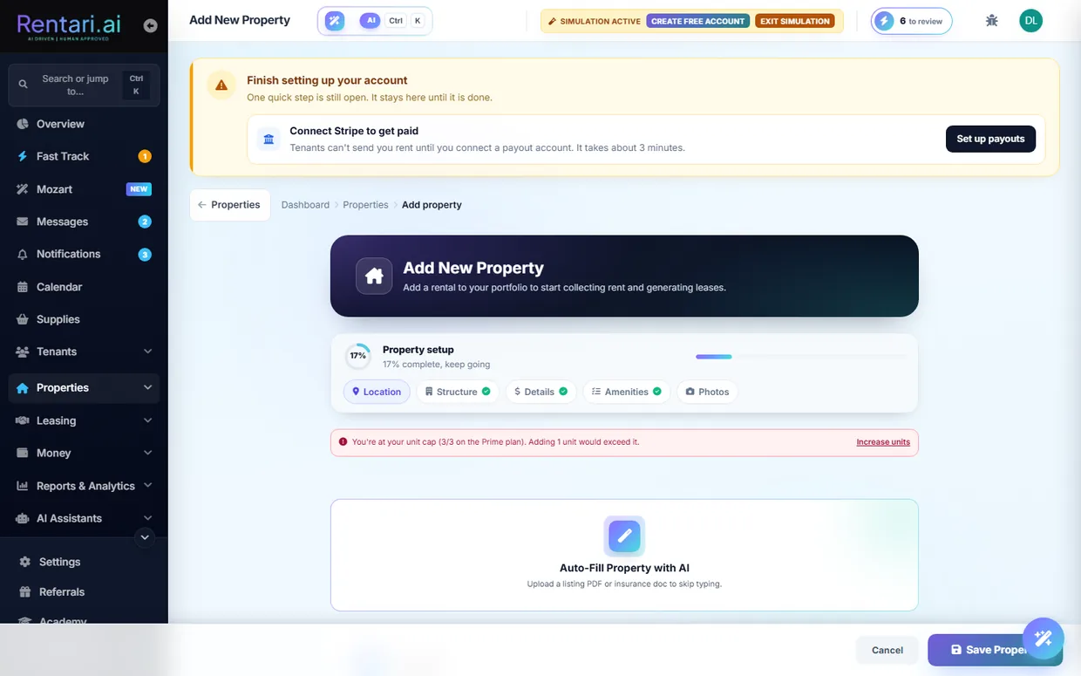Screen dimensions: 1081x676
Task: Go to the Messages section
Action: [84, 222]
